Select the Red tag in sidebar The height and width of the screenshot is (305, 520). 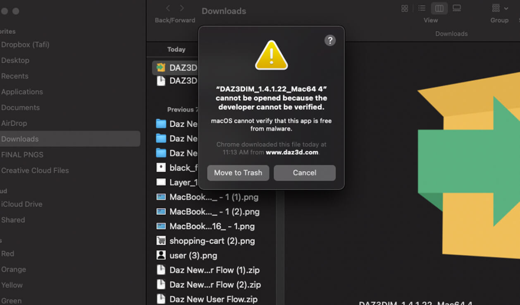click(x=8, y=253)
